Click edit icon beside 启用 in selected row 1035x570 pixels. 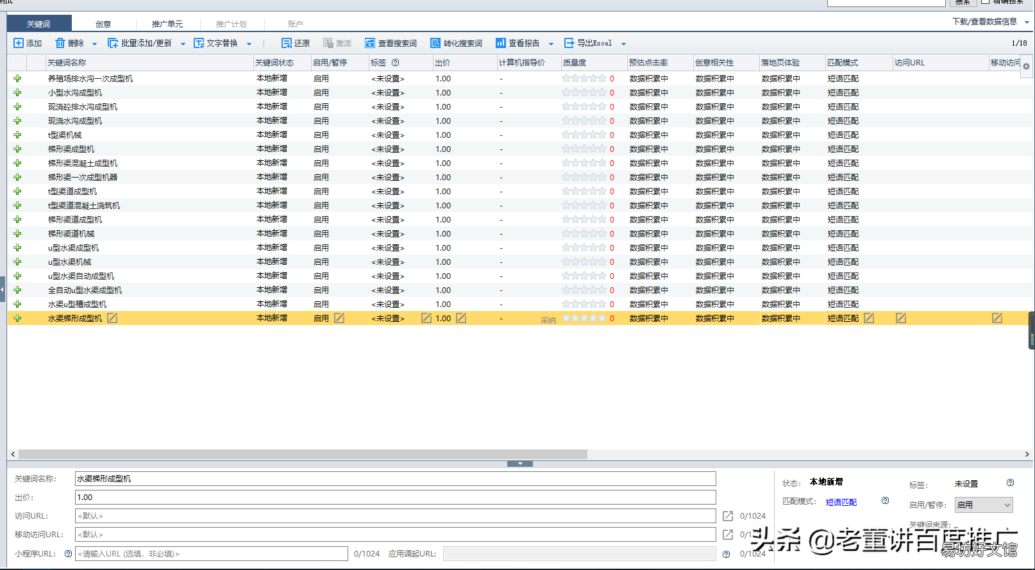pyautogui.click(x=339, y=318)
